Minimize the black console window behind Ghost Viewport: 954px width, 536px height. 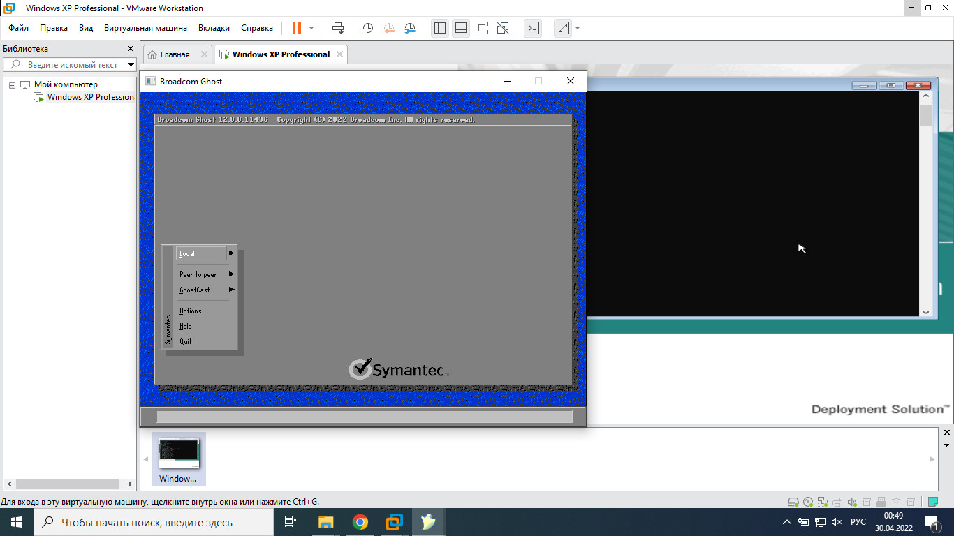[x=864, y=85]
